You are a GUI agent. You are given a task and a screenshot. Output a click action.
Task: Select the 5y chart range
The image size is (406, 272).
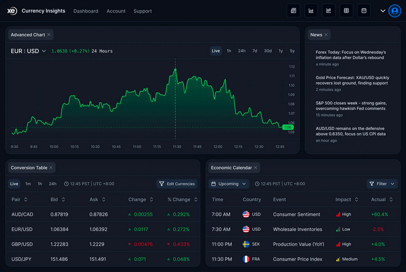pyautogui.click(x=292, y=51)
